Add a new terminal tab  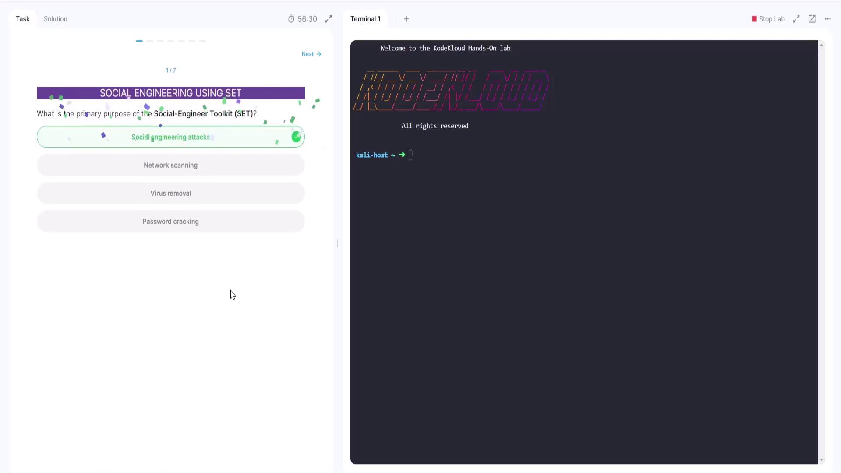[406, 19]
